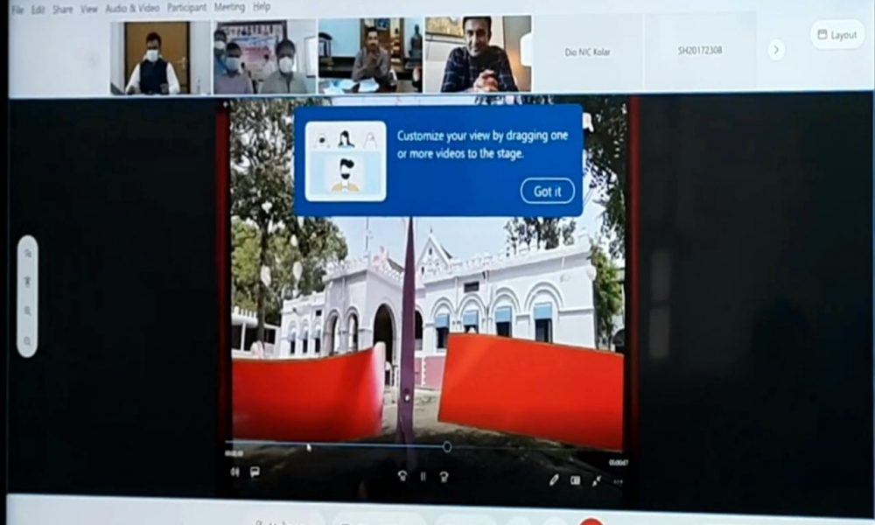Viewport: 875px width, 525px height.
Task: Open the View menu
Action: 88,9
